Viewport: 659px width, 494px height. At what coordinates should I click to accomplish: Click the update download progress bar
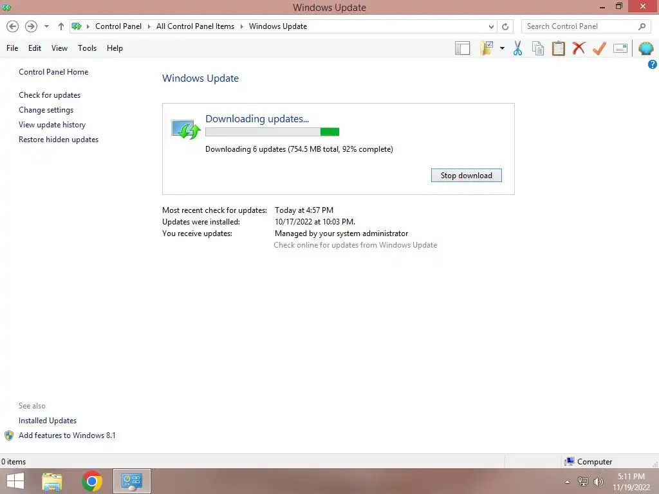click(272, 132)
